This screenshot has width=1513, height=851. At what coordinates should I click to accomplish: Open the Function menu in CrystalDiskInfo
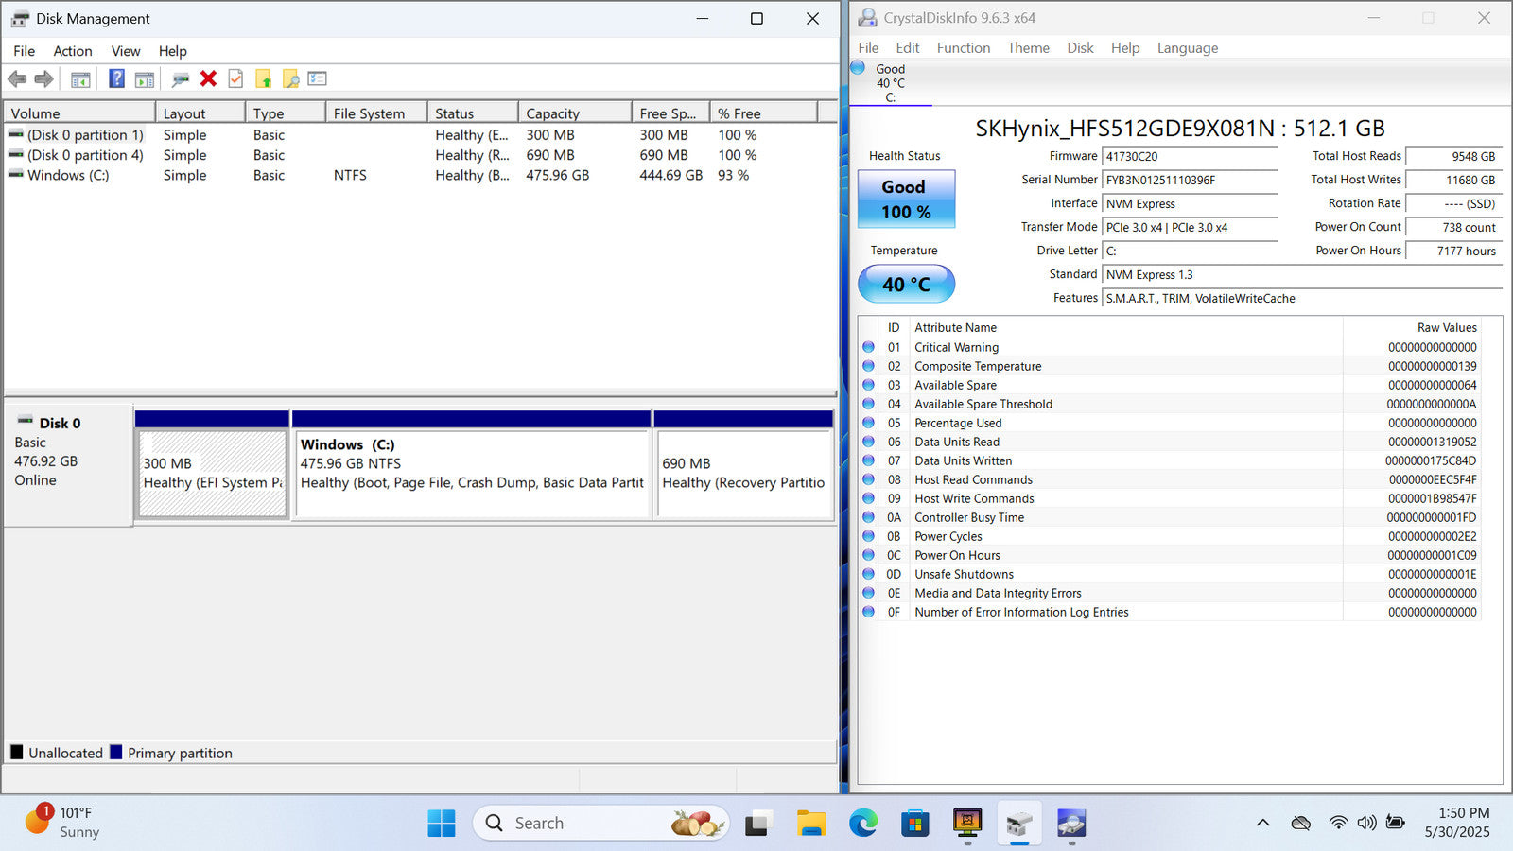click(x=963, y=48)
